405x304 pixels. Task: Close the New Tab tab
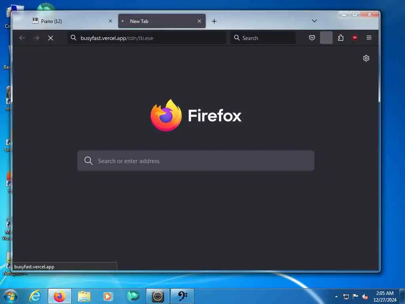[199, 21]
